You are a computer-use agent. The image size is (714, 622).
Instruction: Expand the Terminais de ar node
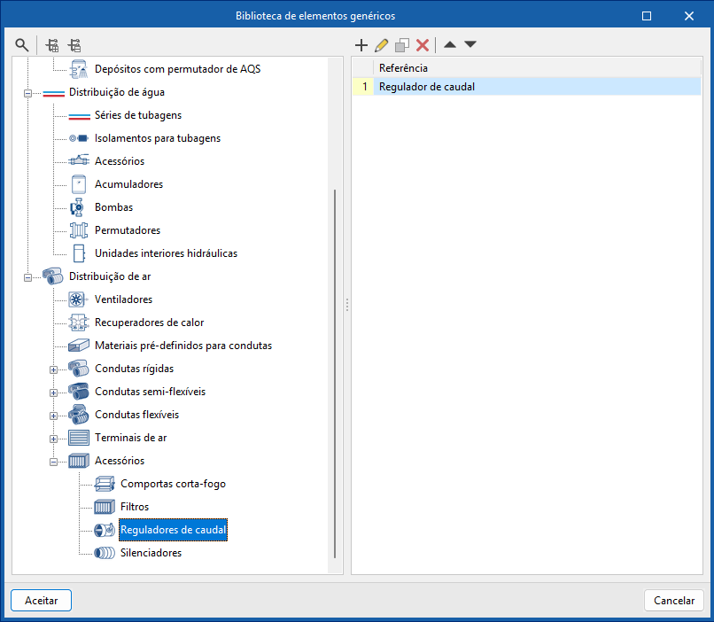pyautogui.click(x=53, y=439)
